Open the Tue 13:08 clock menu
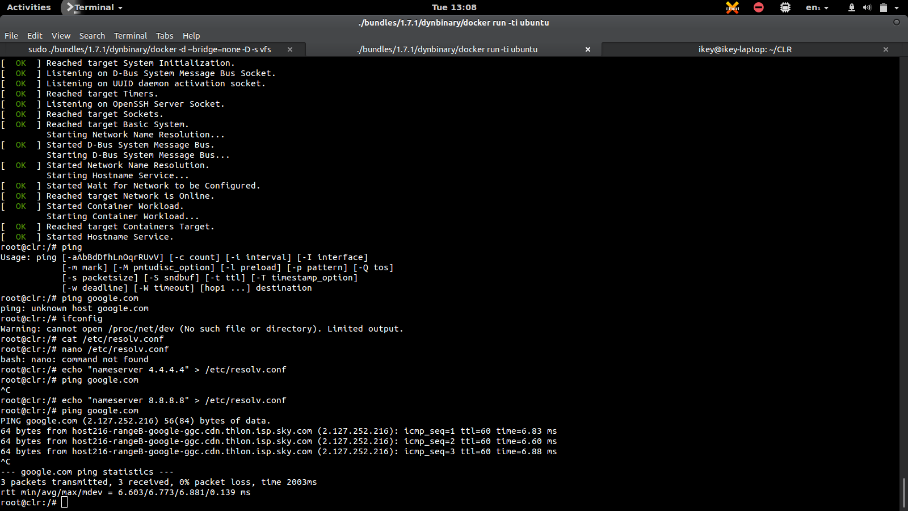This screenshot has width=908, height=511. [x=454, y=7]
